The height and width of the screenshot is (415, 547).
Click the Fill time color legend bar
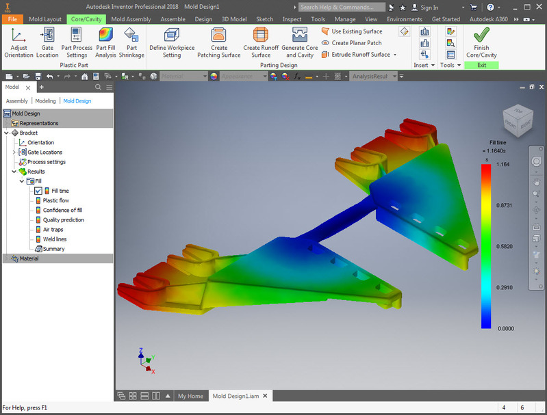coord(486,246)
